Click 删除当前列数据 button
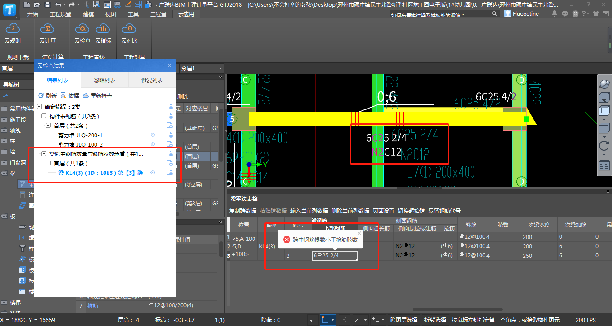 (x=350, y=210)
